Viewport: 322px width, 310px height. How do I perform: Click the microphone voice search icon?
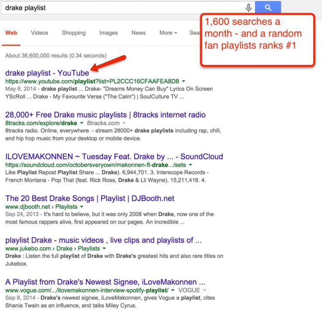[x=249, y=8]
